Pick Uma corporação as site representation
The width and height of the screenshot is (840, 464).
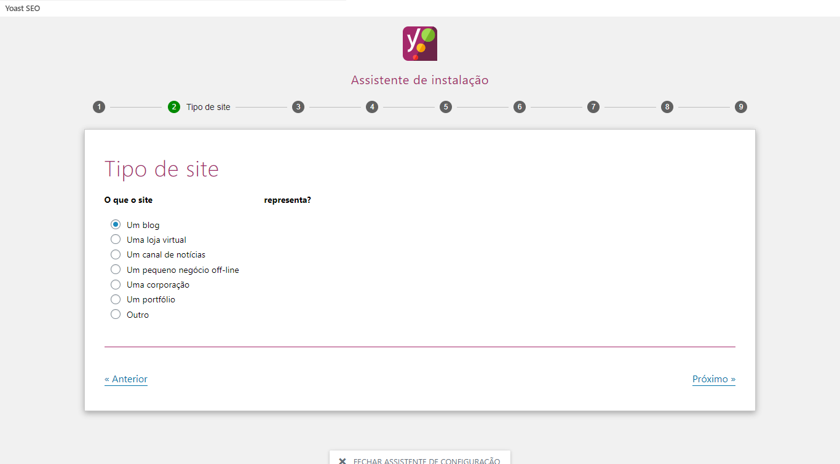(116, 285)
